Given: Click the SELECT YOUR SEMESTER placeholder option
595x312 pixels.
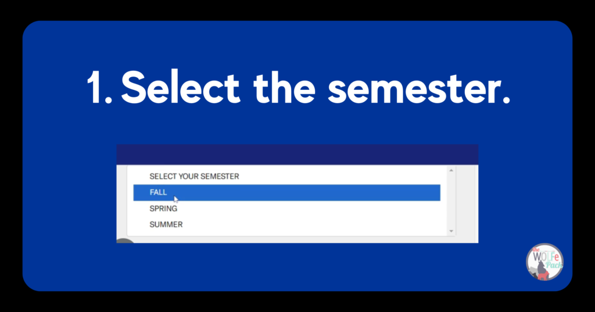Looking at the screenshot, I should coord(194,176).
